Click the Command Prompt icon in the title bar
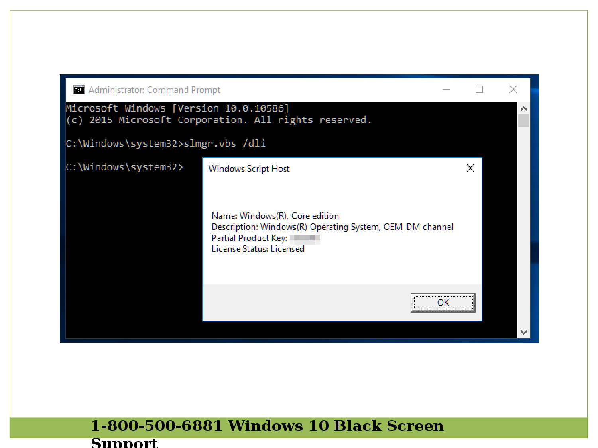598x448 pixels. point(79,90)
